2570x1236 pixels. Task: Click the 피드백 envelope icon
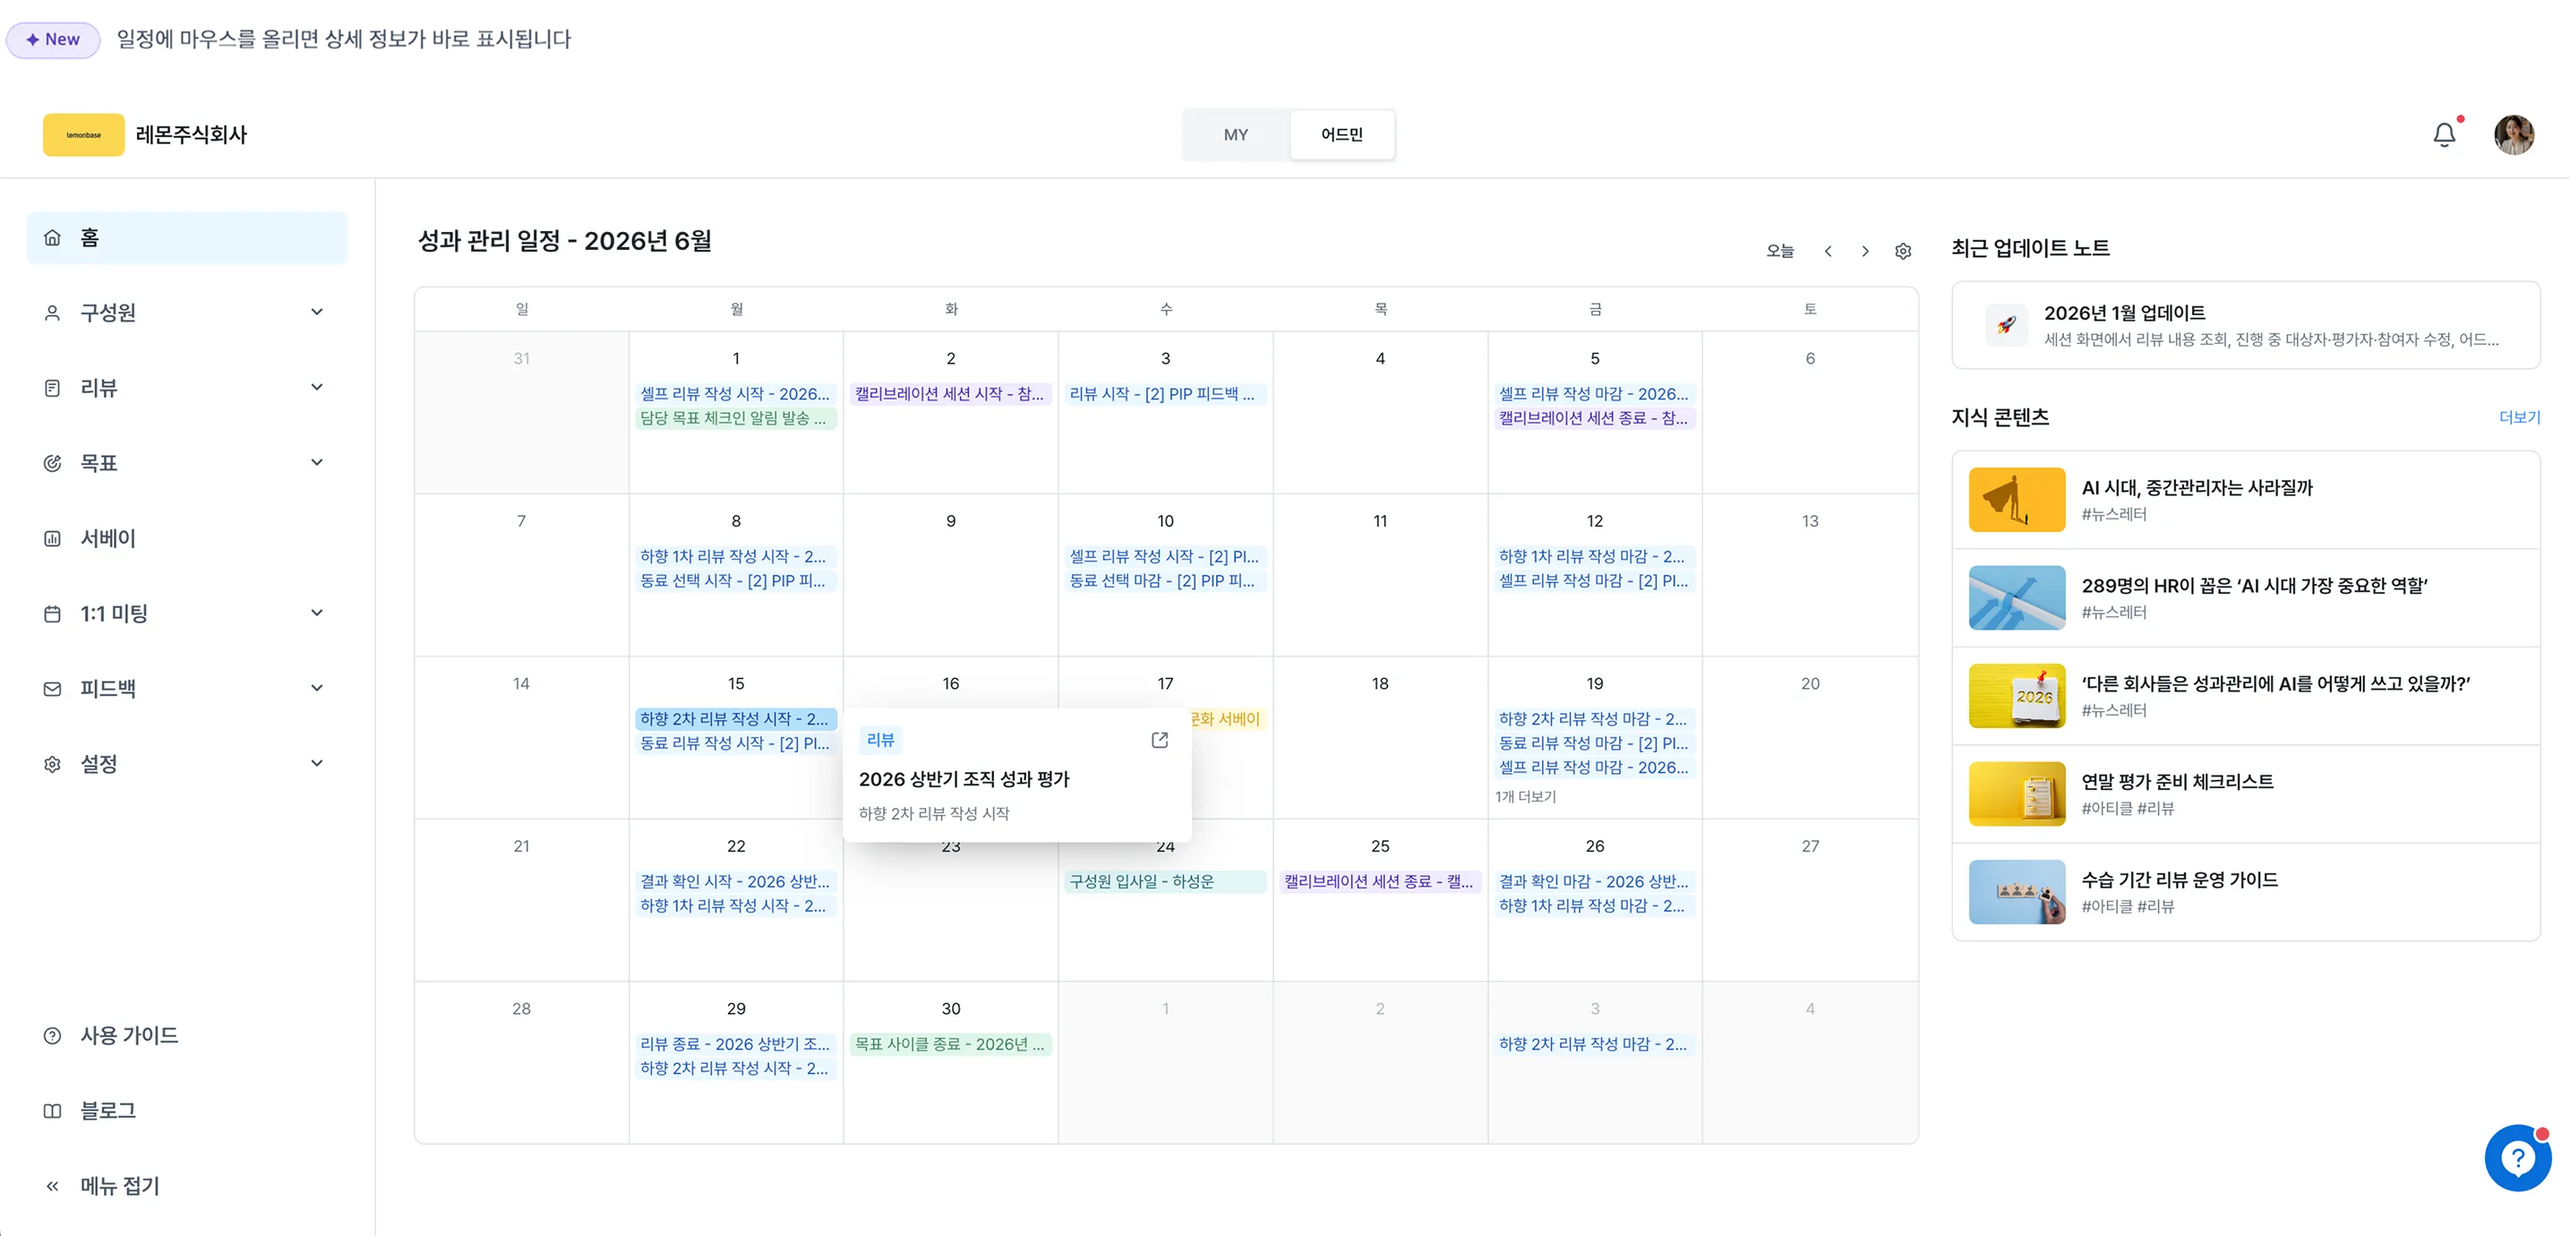(x=53, y=689)
